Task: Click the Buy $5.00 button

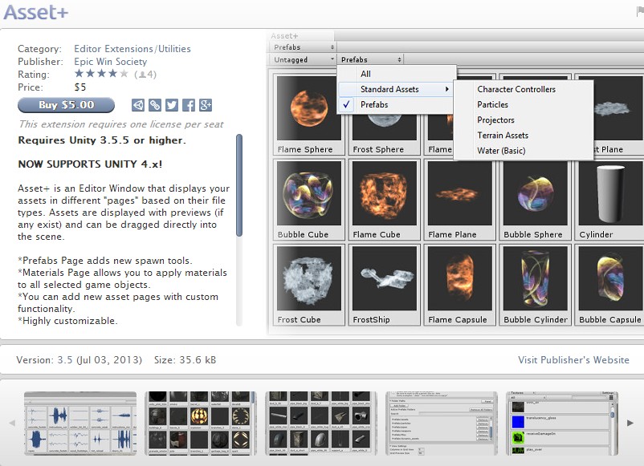Action: click(x=66, y=105)
